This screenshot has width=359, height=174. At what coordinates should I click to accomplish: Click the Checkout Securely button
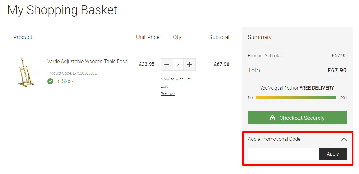coord(297,118)
